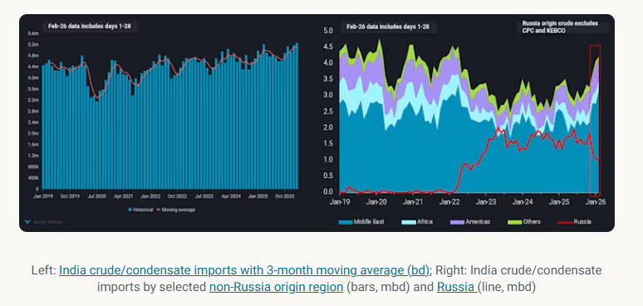Click right chart's Feb-26 data note

(x=388, y=27)
